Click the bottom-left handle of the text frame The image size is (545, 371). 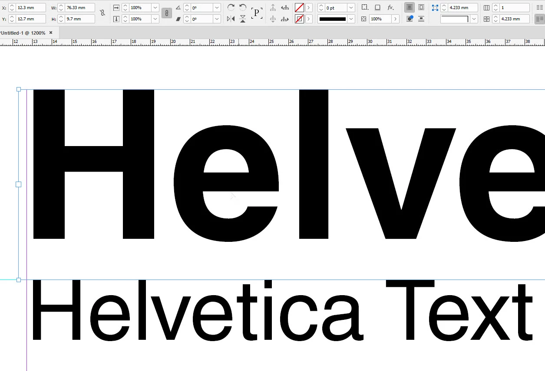[19, 280]
